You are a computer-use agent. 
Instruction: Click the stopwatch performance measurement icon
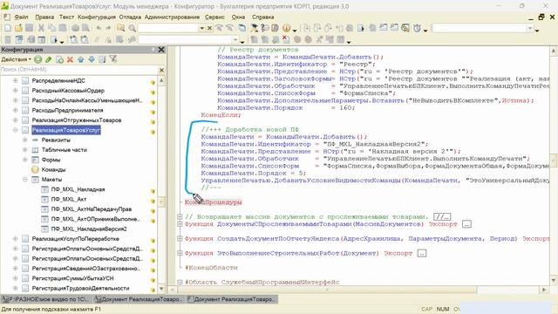pyautogui.click(x=417, y=28)
